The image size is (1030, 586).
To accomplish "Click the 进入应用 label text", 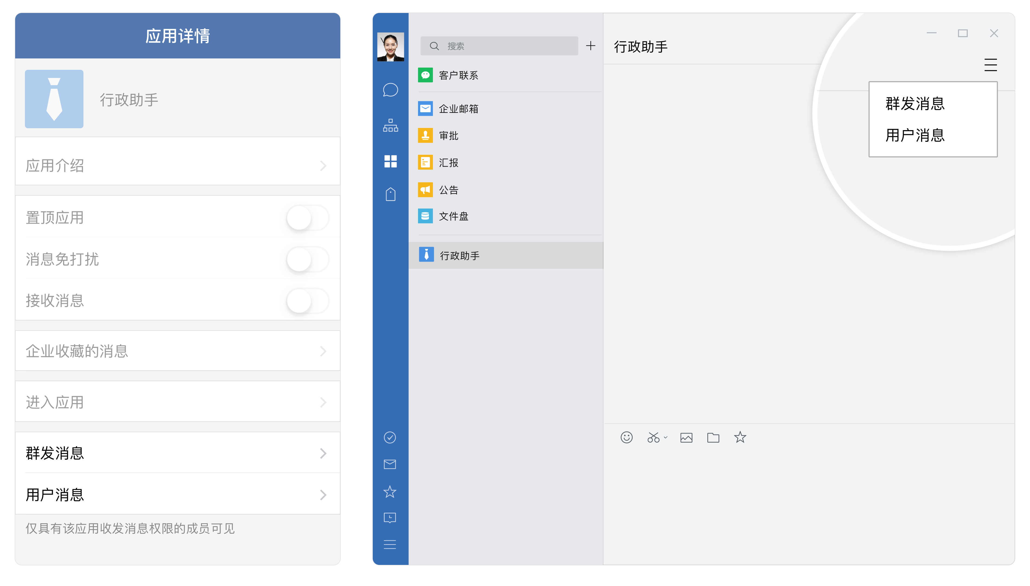I will (x=55, y=403).
